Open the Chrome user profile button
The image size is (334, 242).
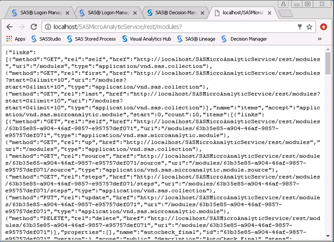tap(283, 4)
